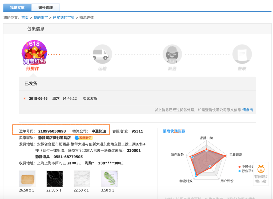The height and width of the screenshot is (199, 273).
Task: Click the 物流时效 radar axis label
Action: pyautogui.click(x=186, y=181)
